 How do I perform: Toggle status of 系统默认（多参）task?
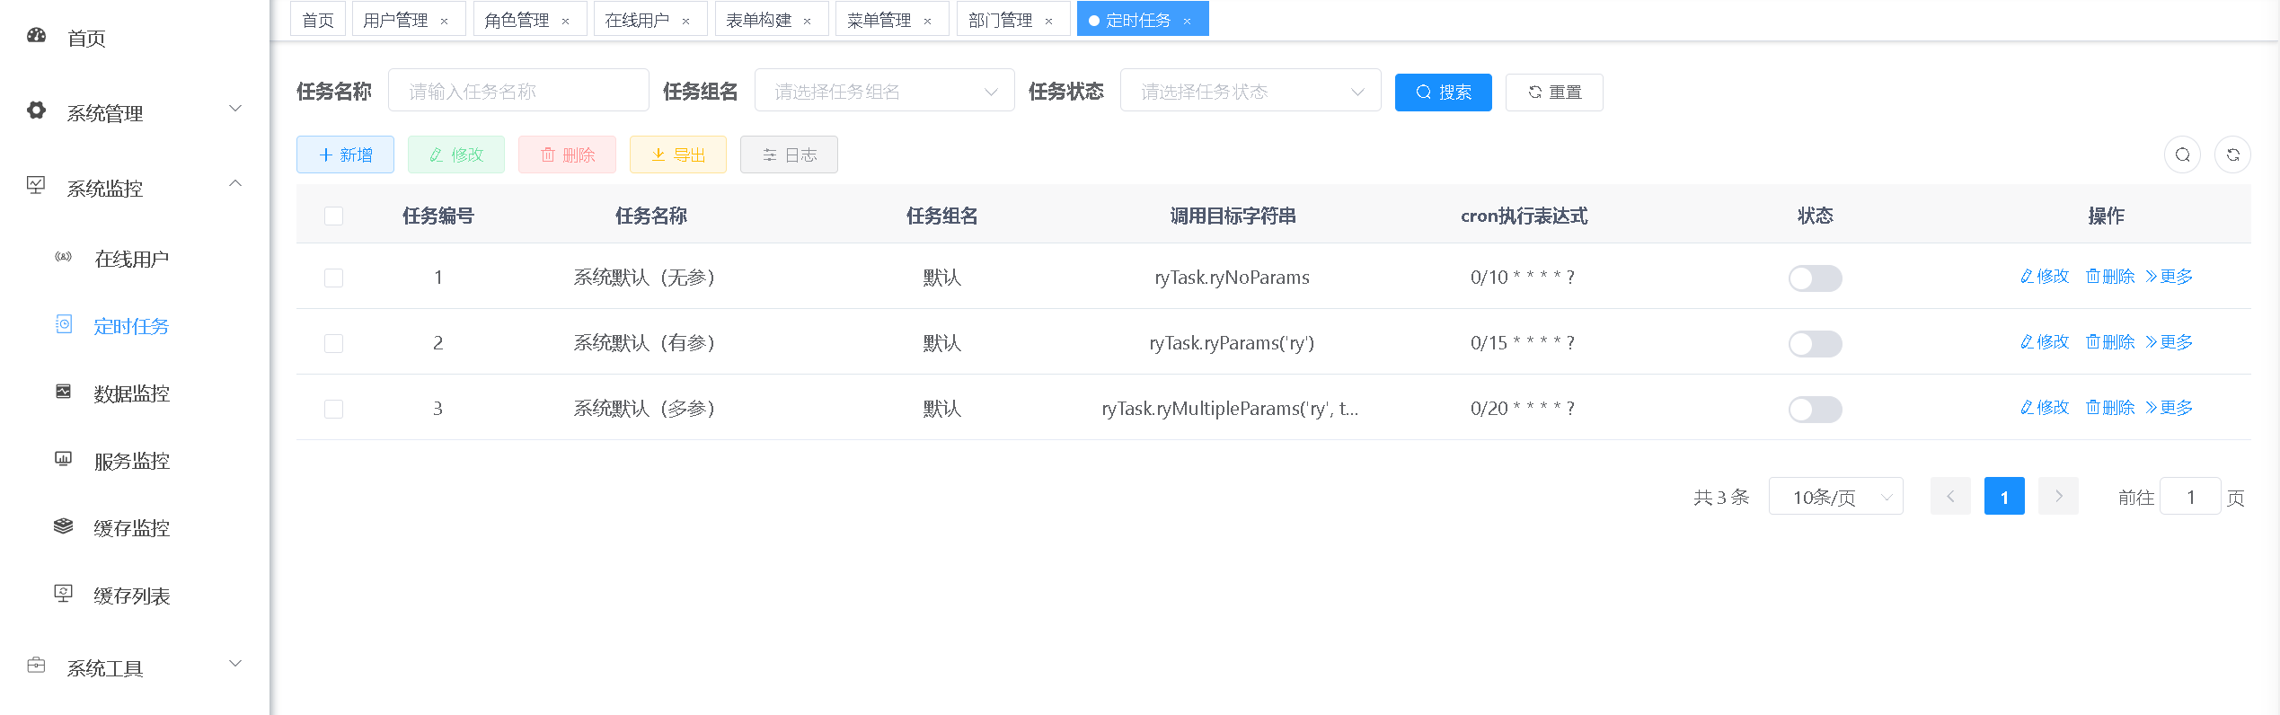tap(1815, 409)
